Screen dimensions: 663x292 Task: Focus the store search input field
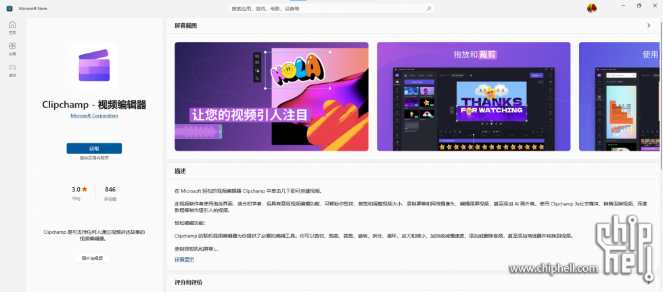pos(331,9)
